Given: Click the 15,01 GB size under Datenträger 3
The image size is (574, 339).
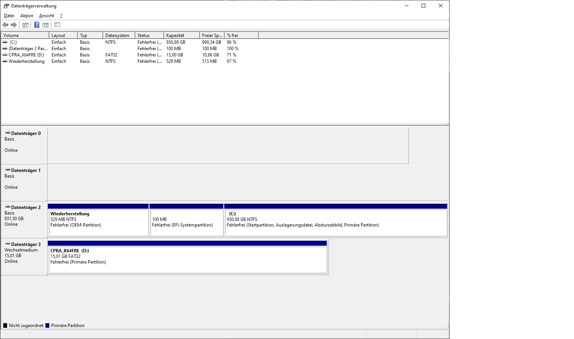Looking at the screenshot, I should 13,256.
